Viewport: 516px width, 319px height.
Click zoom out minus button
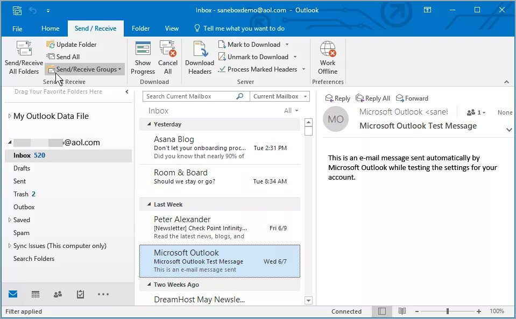tap(417, 311)
